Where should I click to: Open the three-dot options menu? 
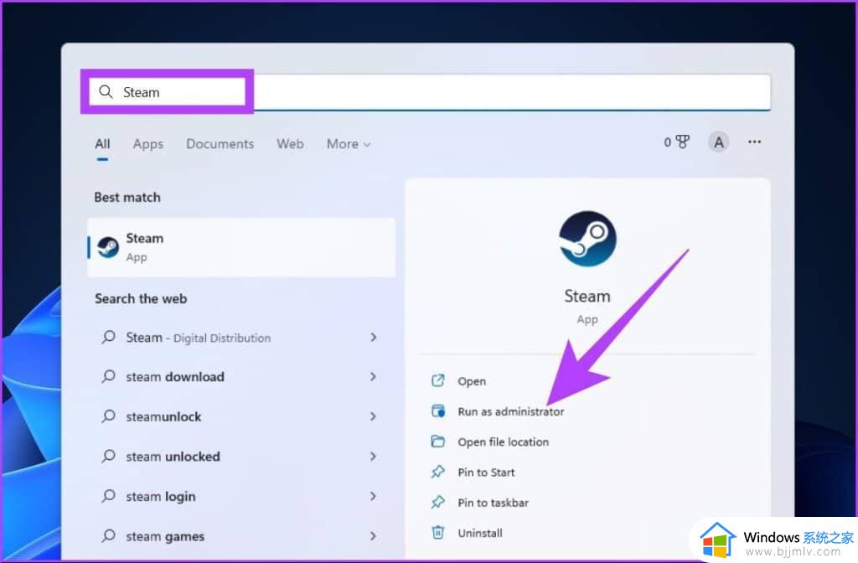[754, 142]
